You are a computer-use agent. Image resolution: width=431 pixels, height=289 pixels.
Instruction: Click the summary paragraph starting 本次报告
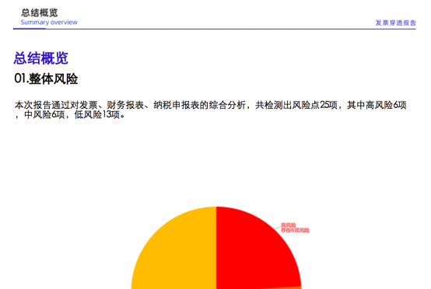[x=211, y=110]
